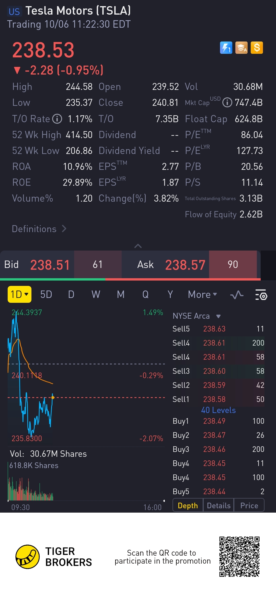Tap the green-red bid/ask ratio bar
Viewport: 276px width, 601px height.
click(130, 279)
